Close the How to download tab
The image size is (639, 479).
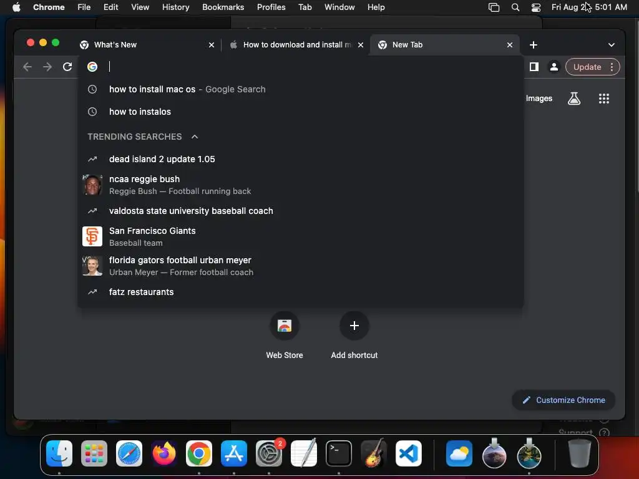pos(360,45)
